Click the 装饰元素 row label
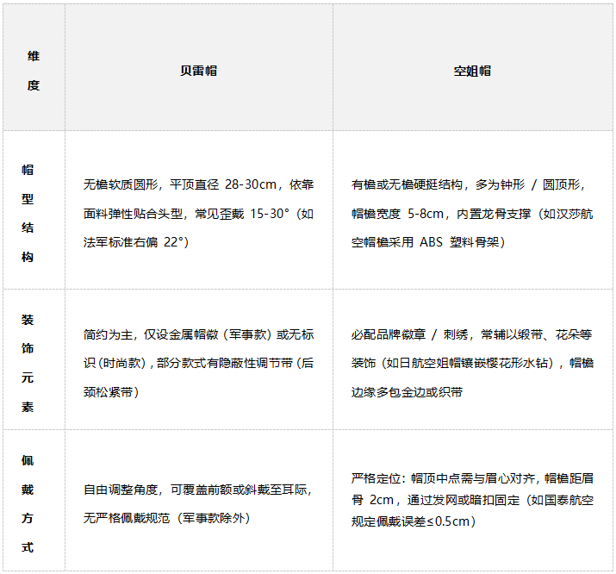The width and height of the screenshot is (616, 574). pos(28,363)
